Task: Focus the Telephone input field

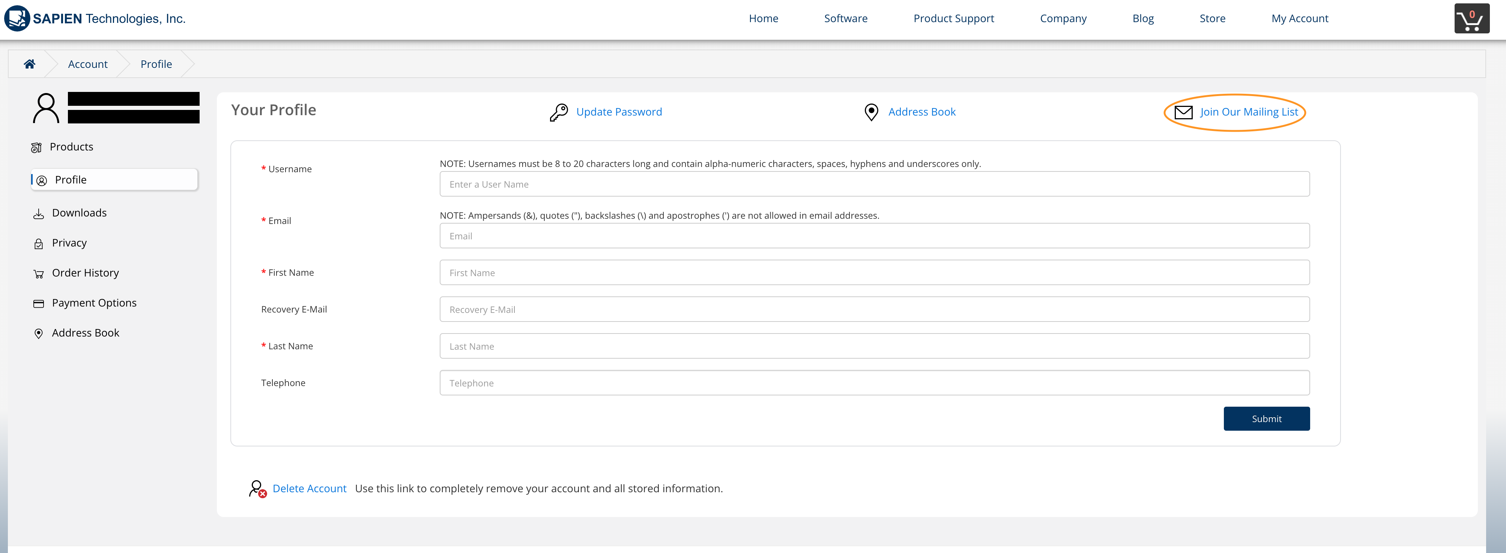Action: (875, 383)
